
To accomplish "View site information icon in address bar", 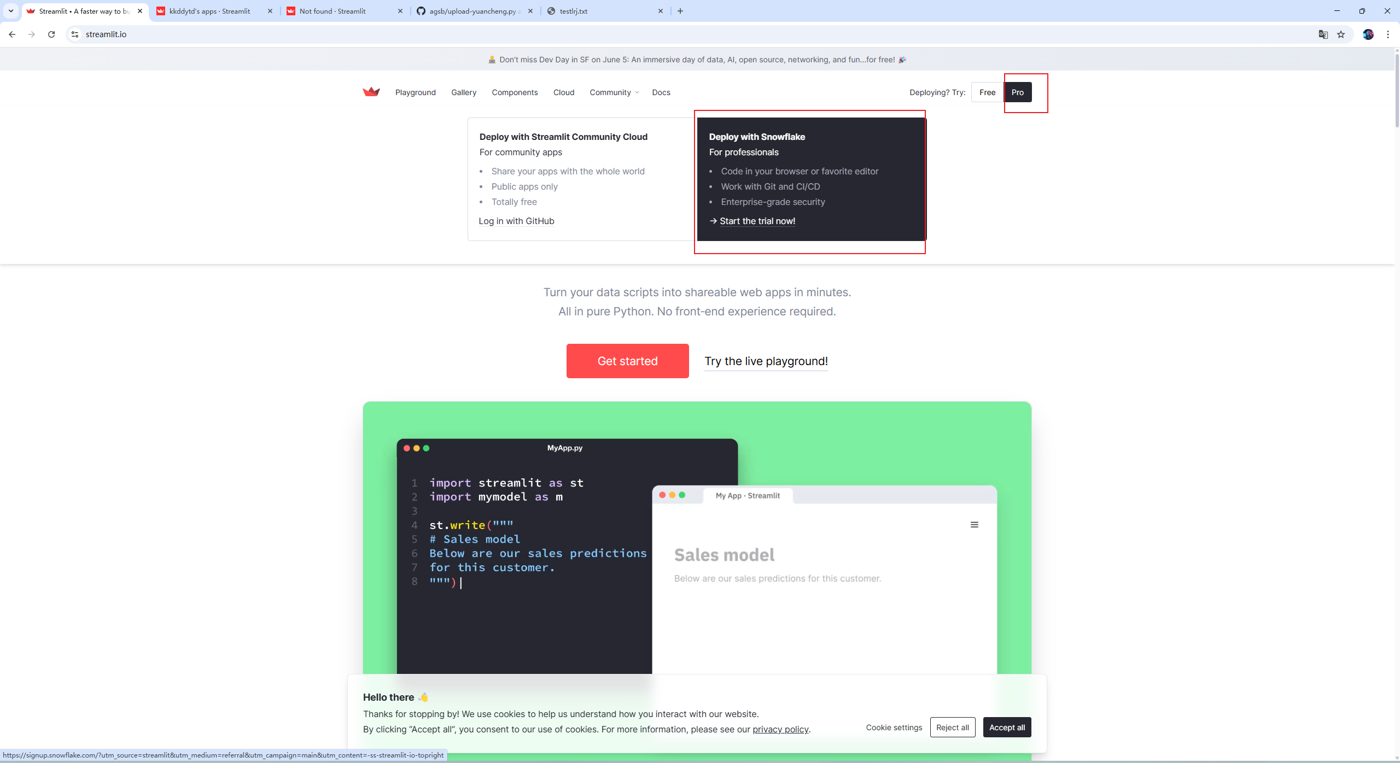I will click(x=75, y=34).
